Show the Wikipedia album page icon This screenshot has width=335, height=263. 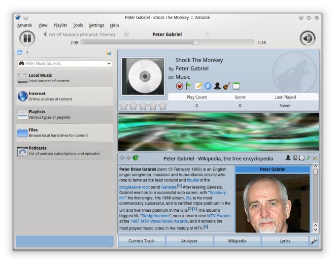point(301,158)
